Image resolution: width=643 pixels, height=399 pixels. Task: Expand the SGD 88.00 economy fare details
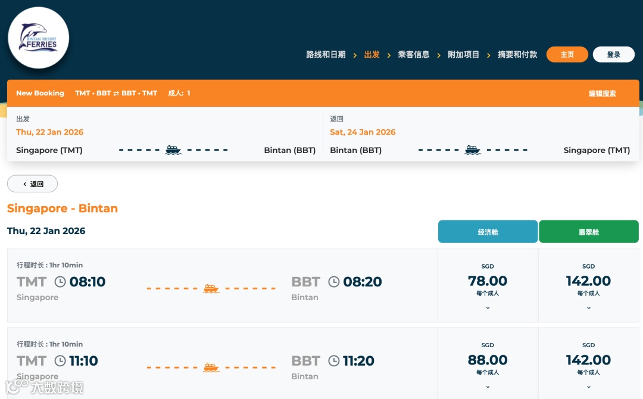coord(488,387)
